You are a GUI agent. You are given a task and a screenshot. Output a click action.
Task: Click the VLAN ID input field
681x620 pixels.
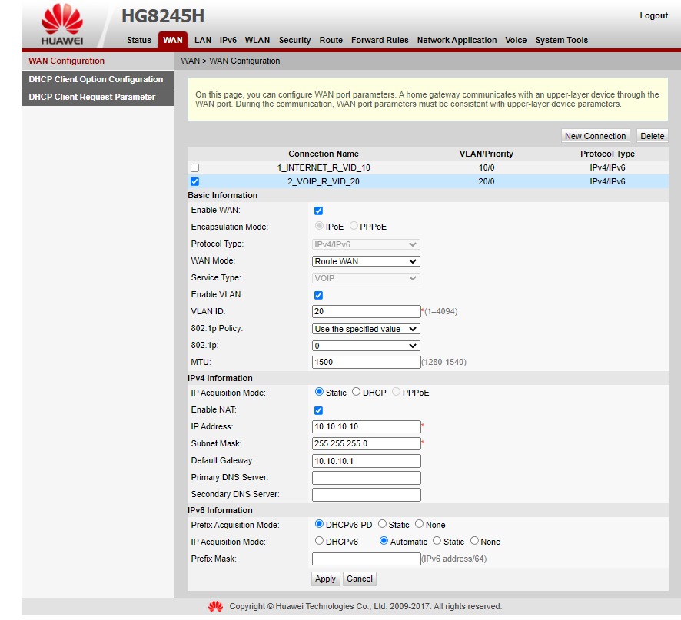[366, 311]
